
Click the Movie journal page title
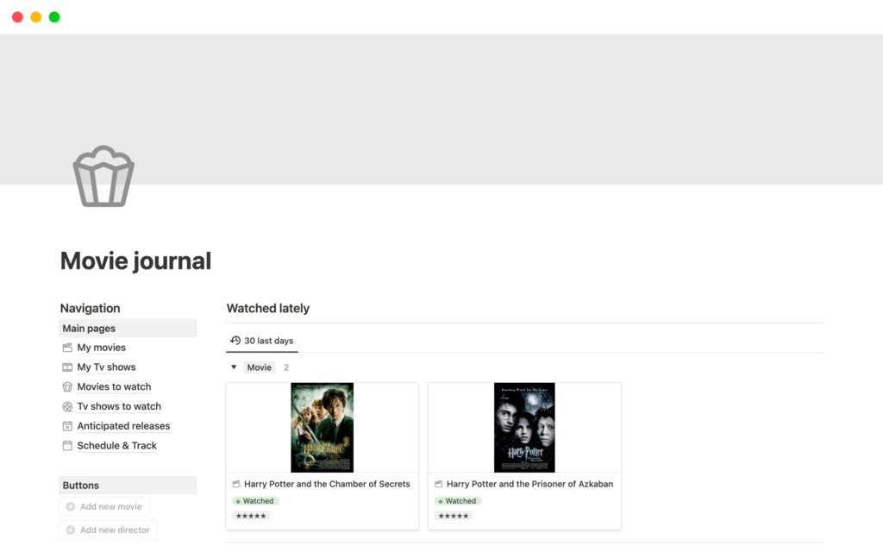[x=135, y=261]
